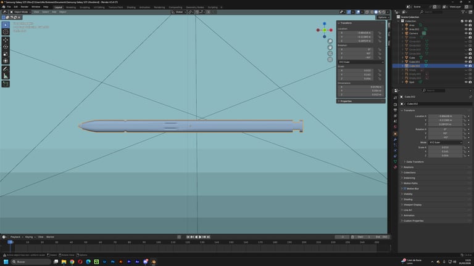474x266 pixels.
Task: Lock the Location X property
Action: point(465,116)
